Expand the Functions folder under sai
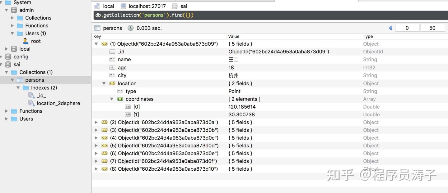 6,111
